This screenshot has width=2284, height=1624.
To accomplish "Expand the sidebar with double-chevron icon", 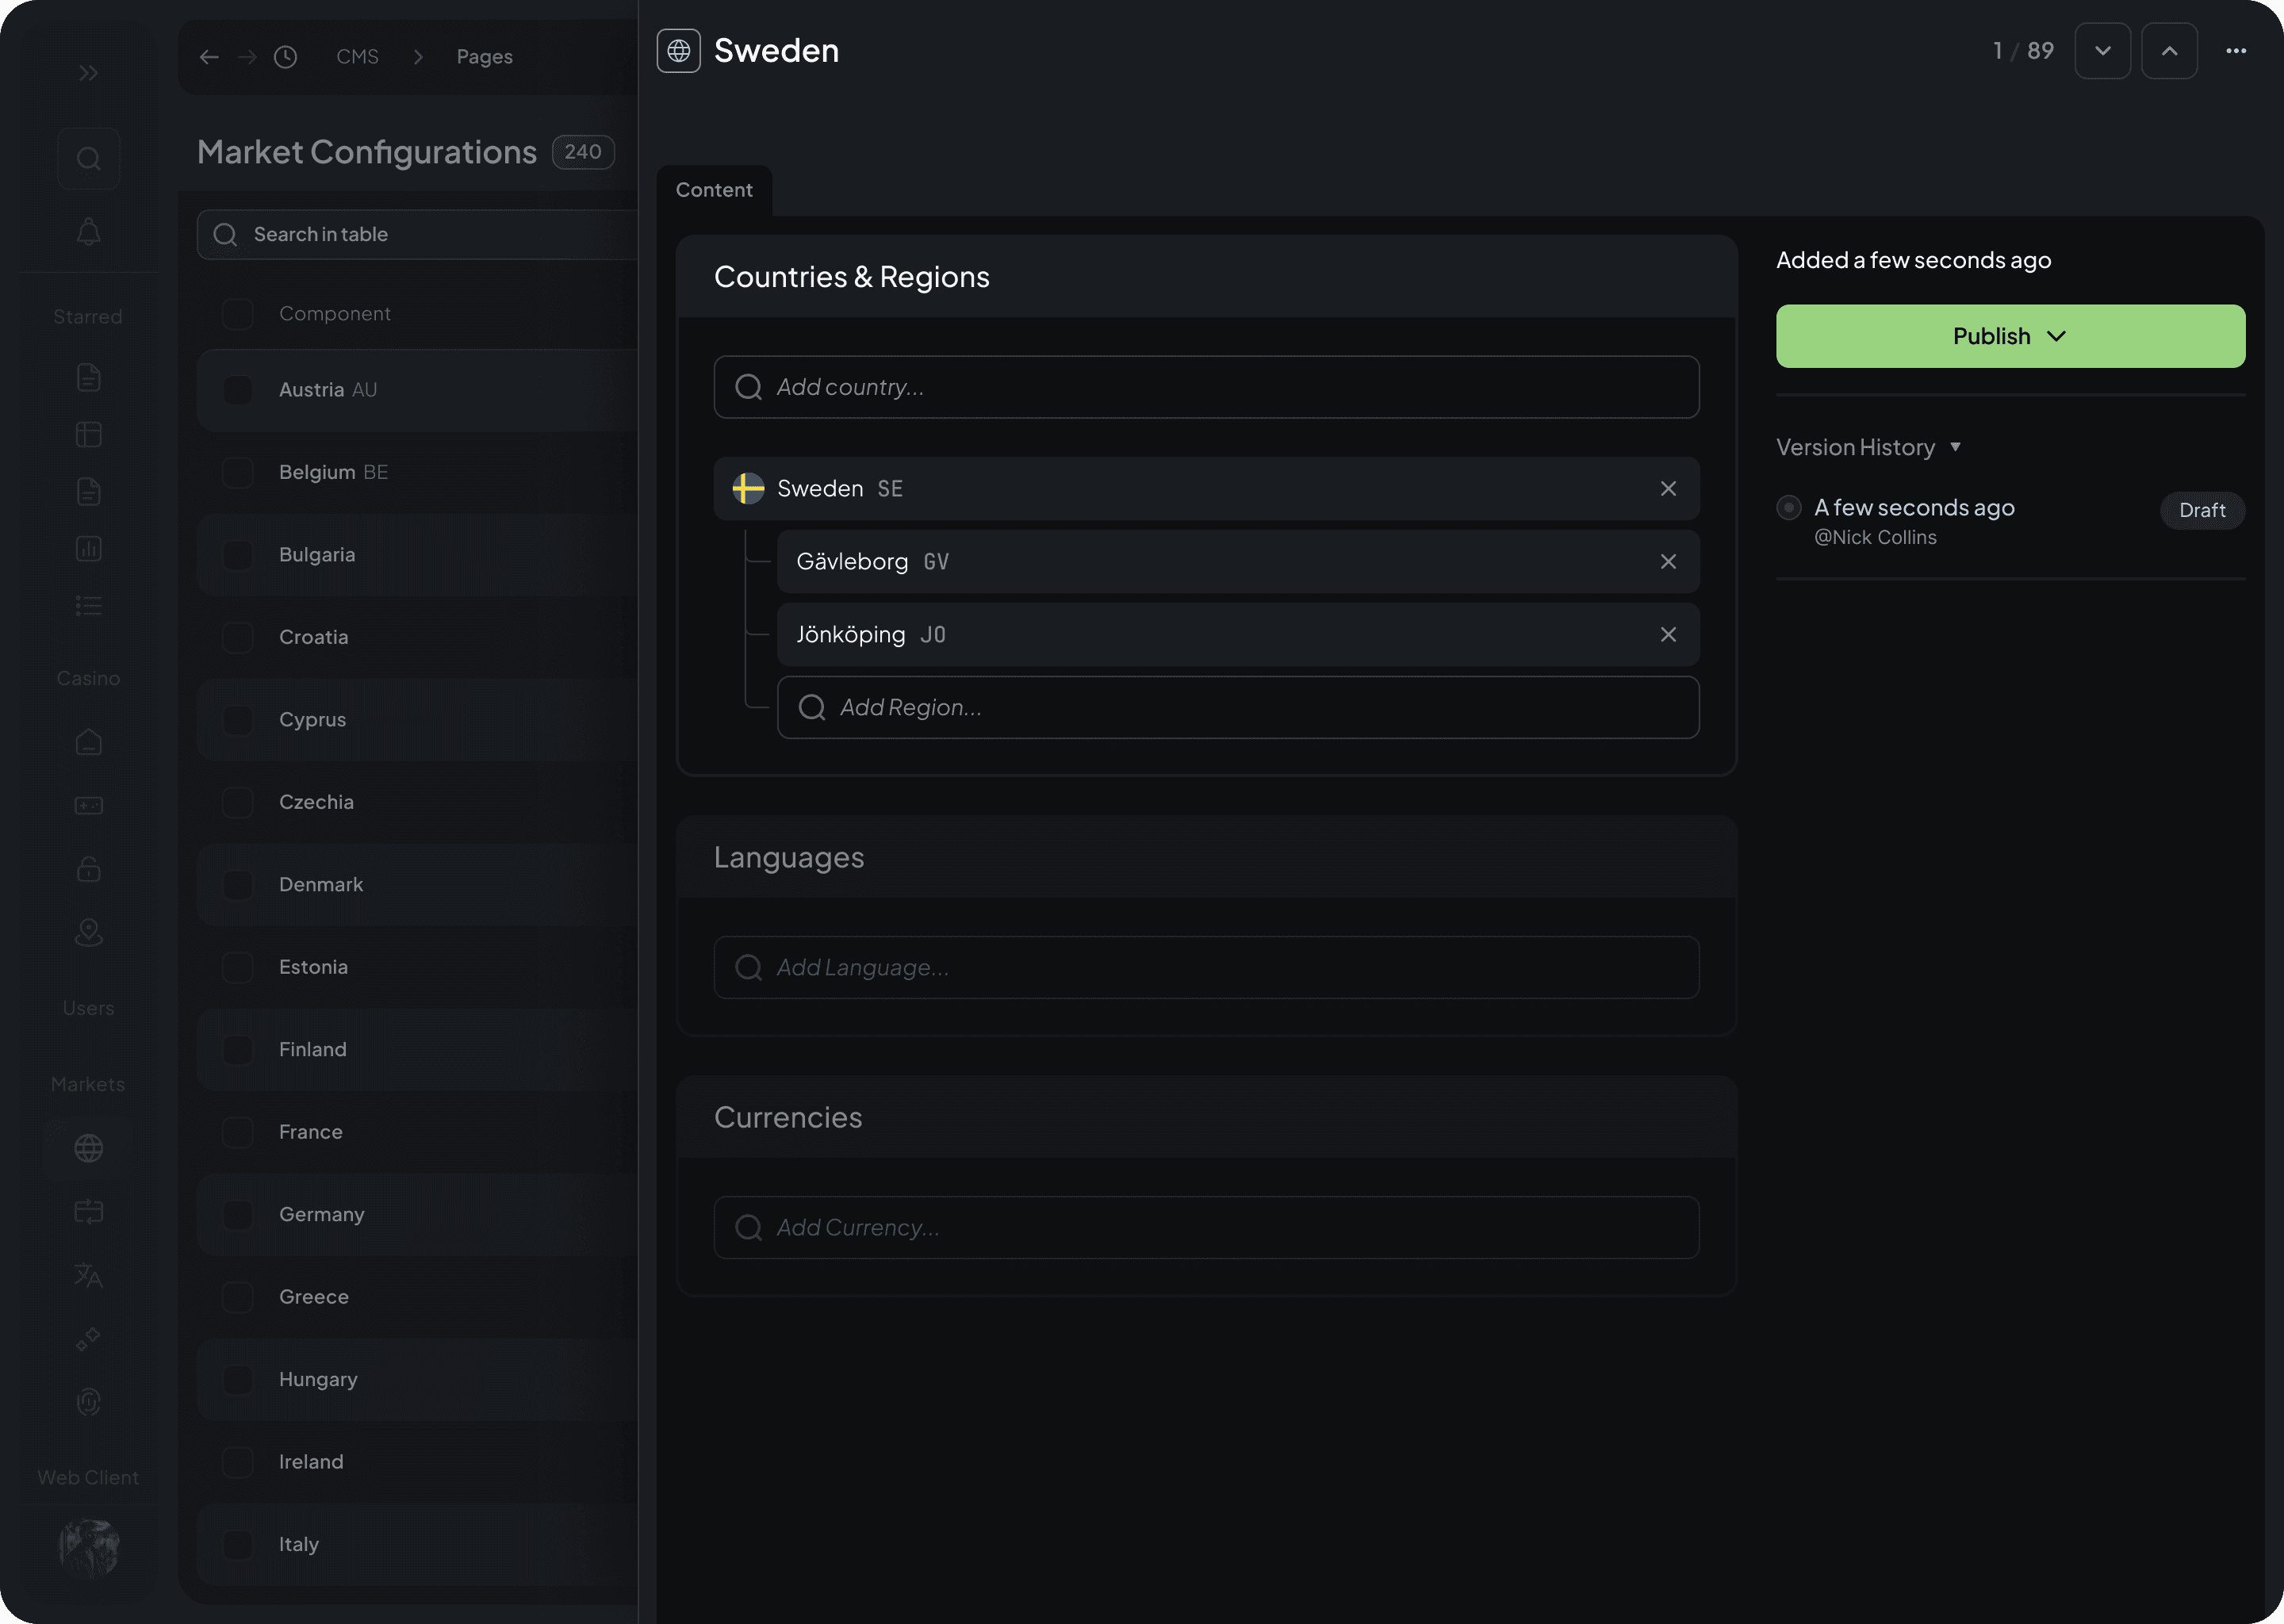I will click(x=88, y=73).
